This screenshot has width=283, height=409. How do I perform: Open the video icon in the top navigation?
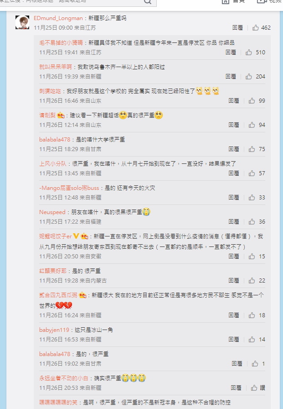(x=262, y=1)
